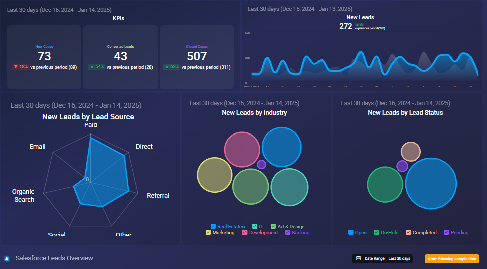Toggle the Completed status checkbox

point(408,232)
